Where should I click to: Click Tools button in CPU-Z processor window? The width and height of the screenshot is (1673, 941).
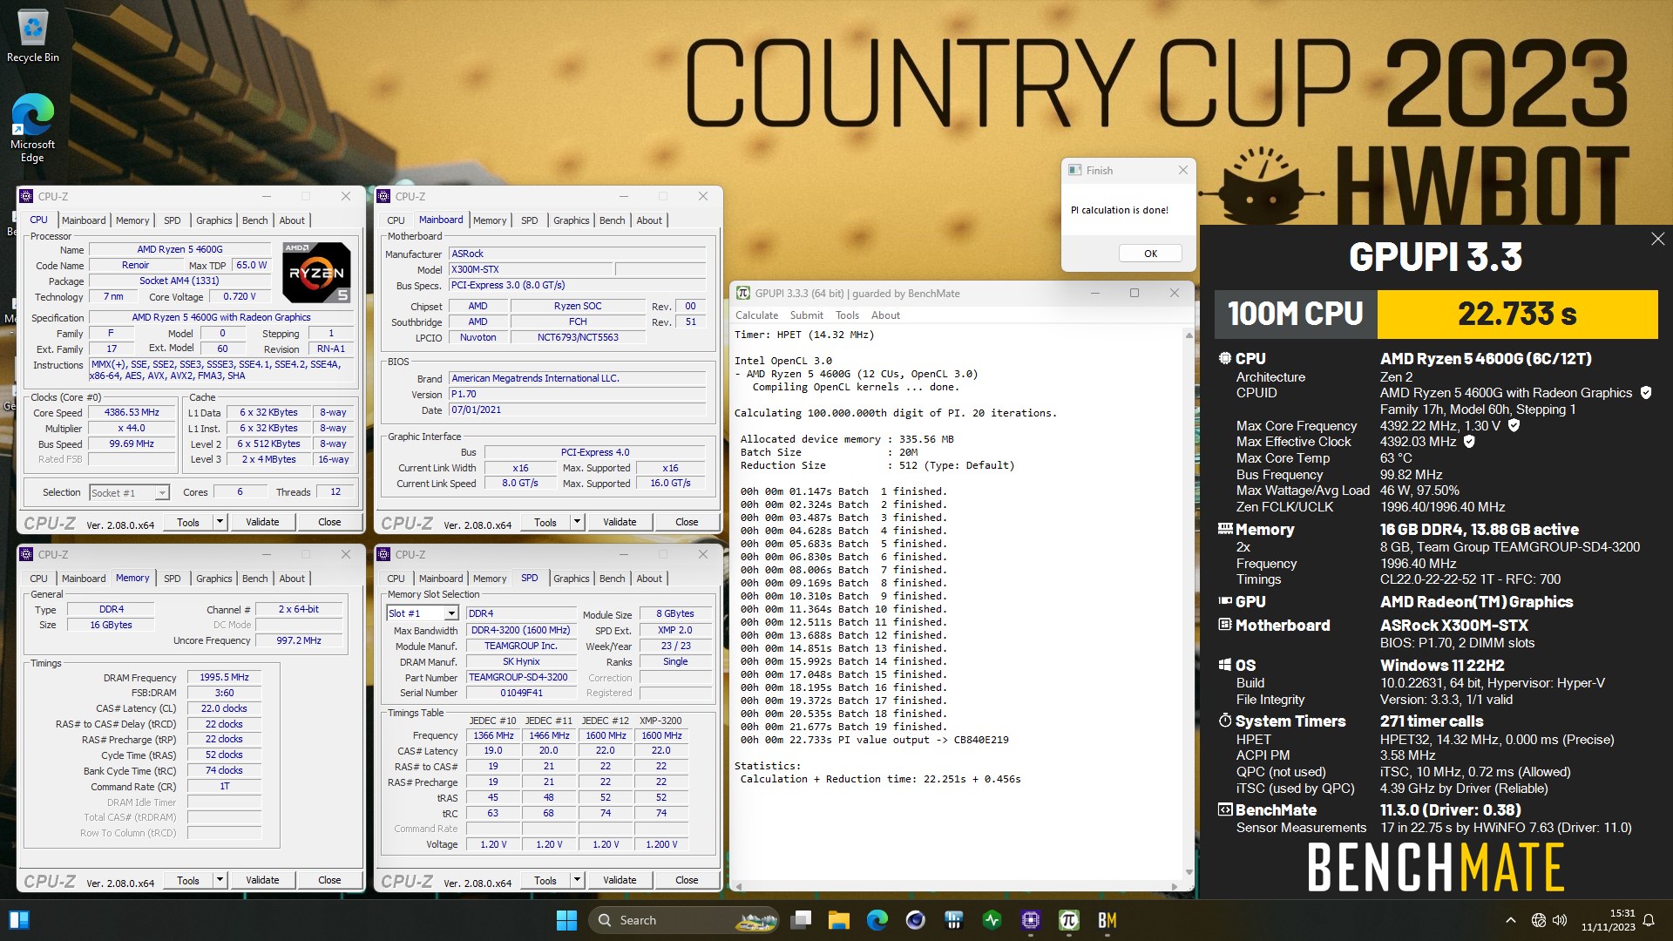pos(188,522)
